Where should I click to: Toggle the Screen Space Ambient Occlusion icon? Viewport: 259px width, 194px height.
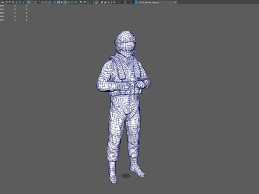80,2
